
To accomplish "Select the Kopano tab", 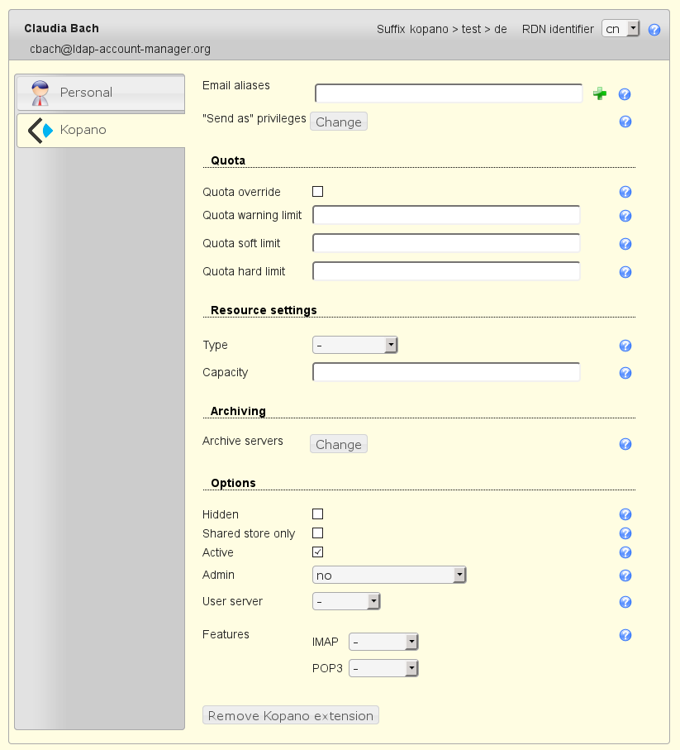I will click(x=100, y=131).
